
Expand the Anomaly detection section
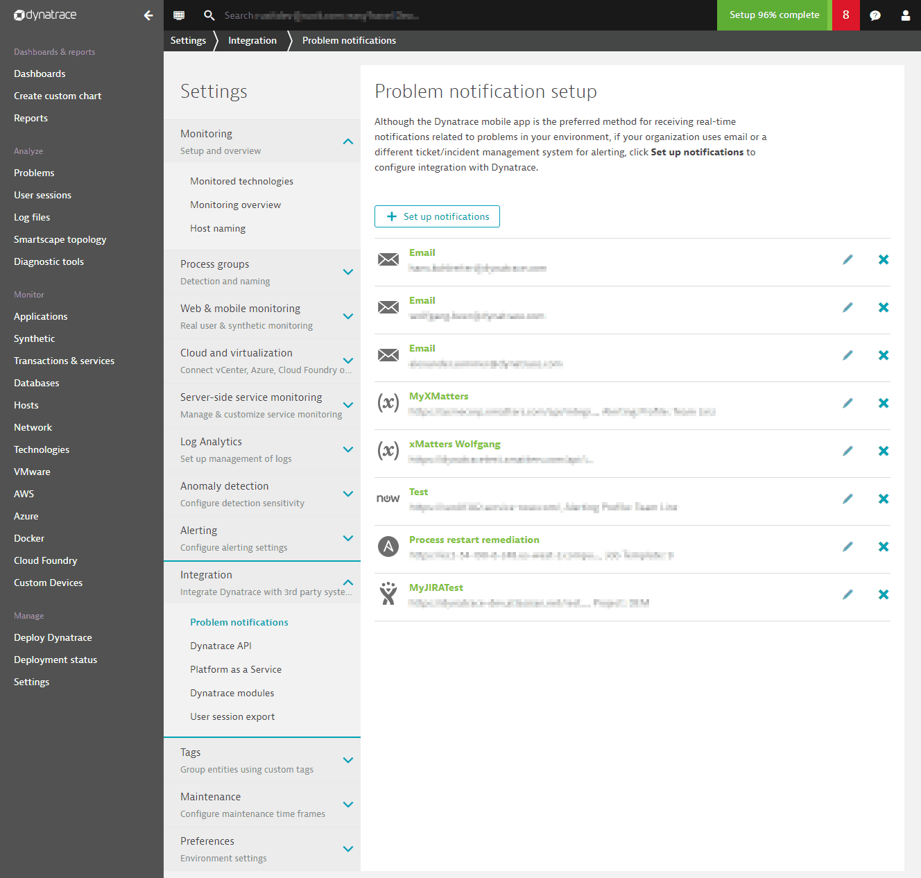coord(348,494)
